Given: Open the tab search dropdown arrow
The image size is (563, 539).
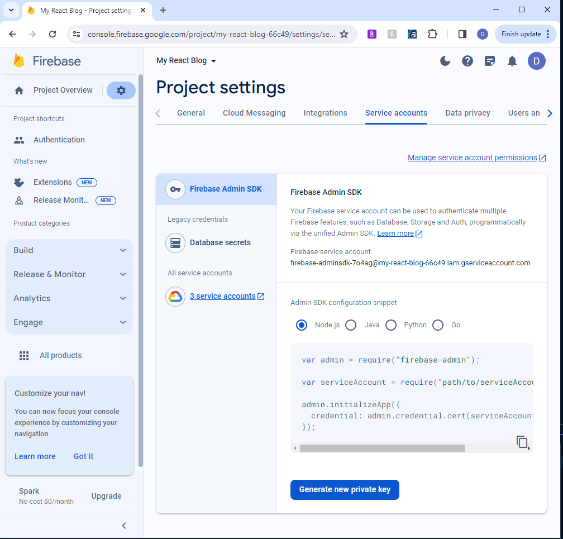Looking at the screenshot, I should point(11,10).
